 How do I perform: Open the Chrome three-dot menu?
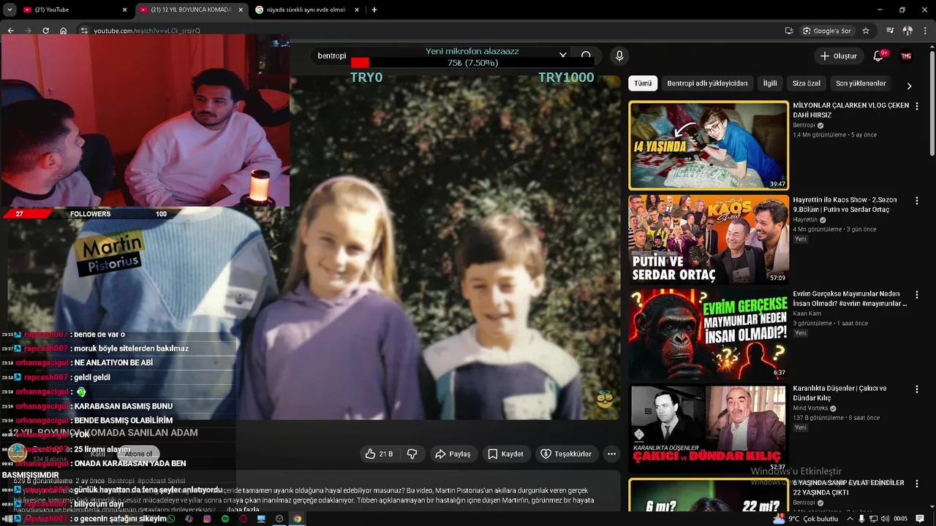[925, 31]
